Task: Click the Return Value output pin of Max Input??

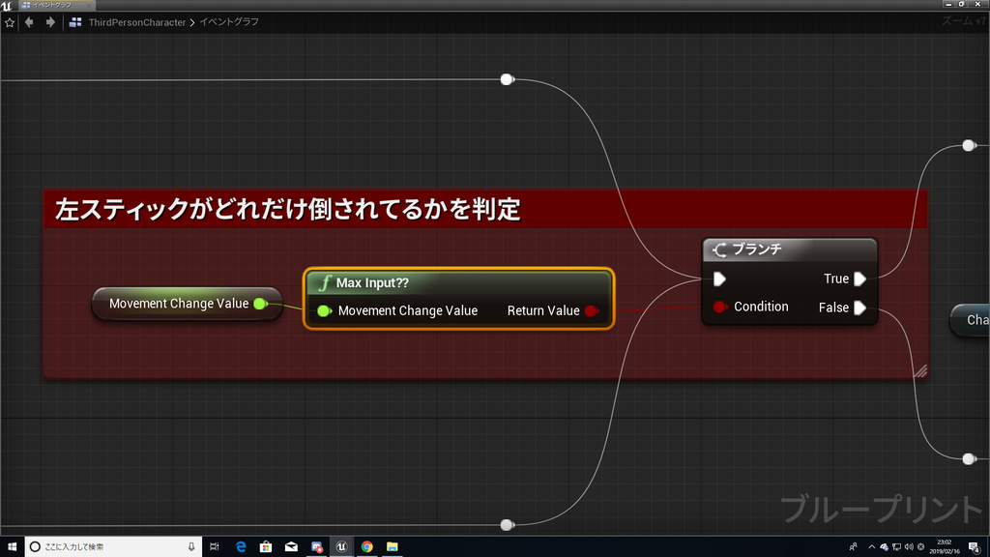Action: point(591,310)
